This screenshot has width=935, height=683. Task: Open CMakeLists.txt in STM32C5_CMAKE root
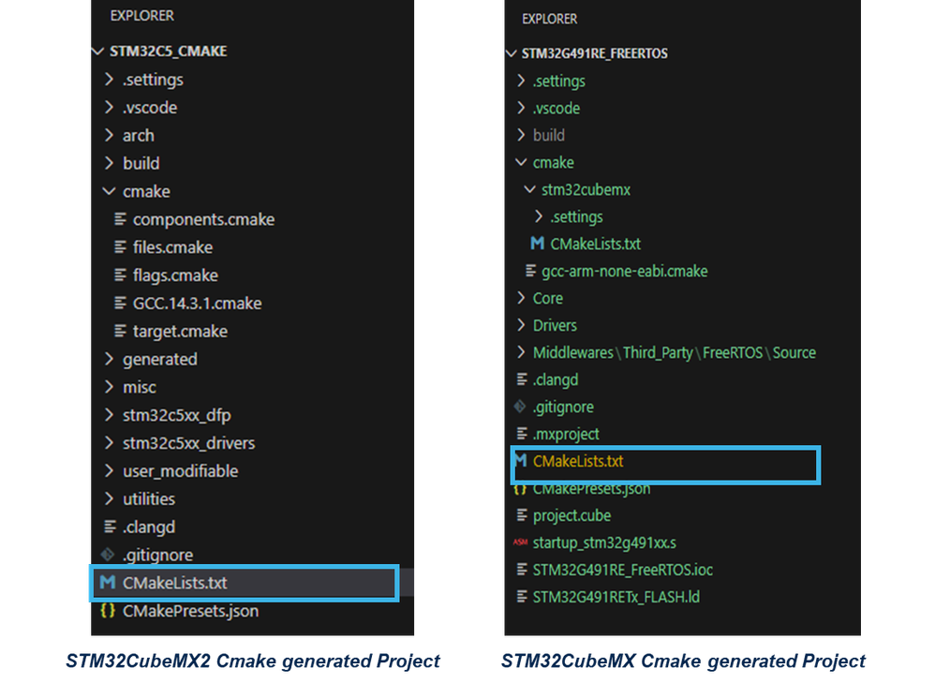[174, 583]
